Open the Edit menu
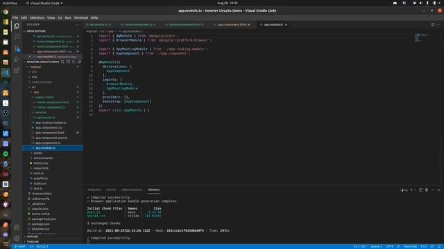Screen dimensions: 444x249 [x=24, y=17]
